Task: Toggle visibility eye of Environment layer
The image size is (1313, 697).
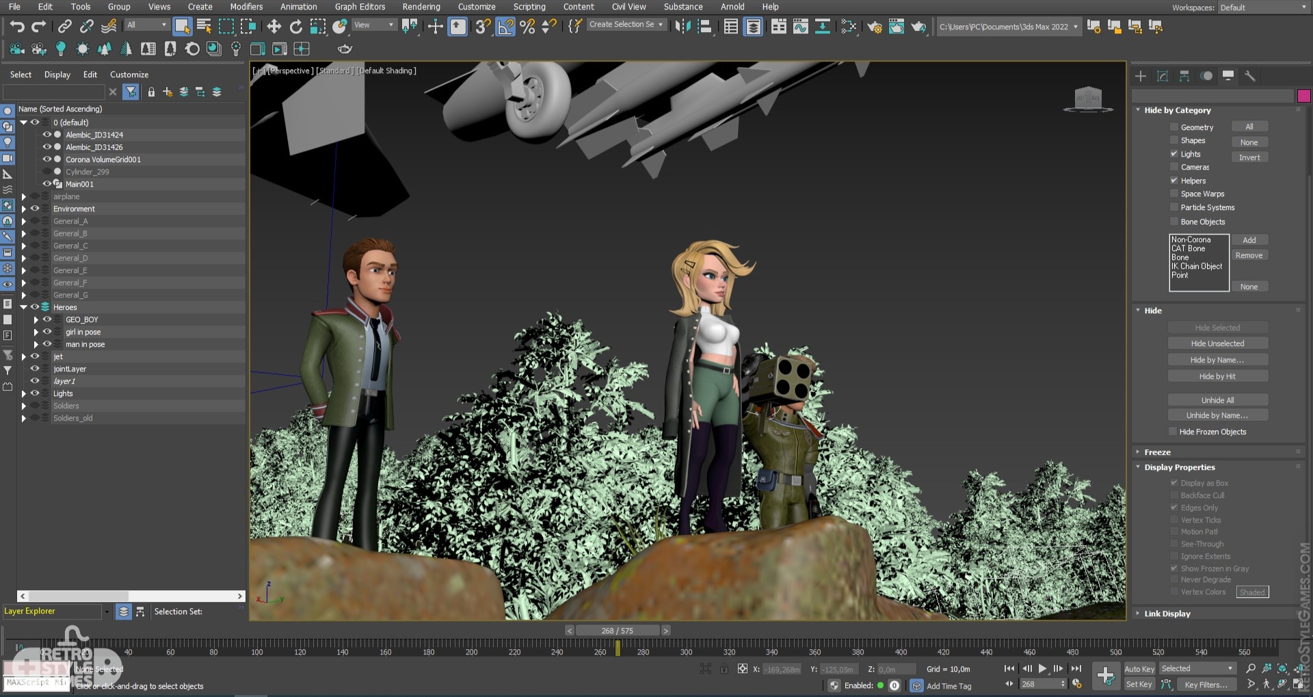Action: point(35,209)
